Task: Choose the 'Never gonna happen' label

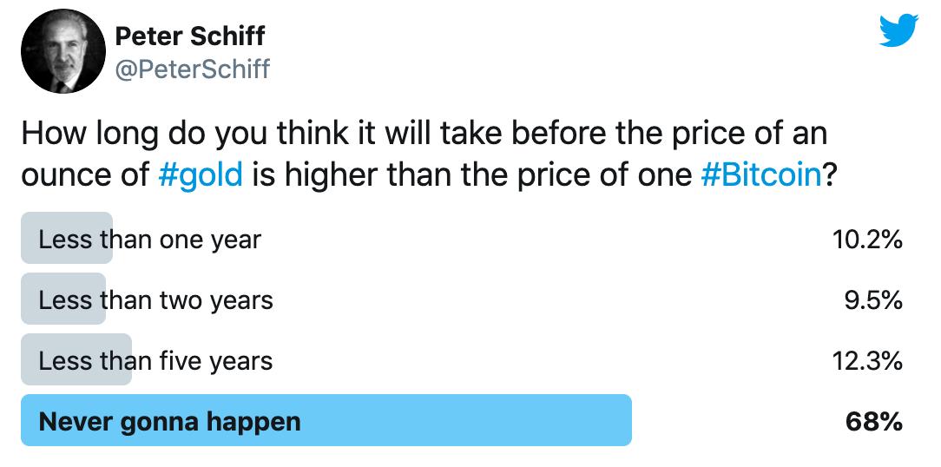Action: pos(169,422)
